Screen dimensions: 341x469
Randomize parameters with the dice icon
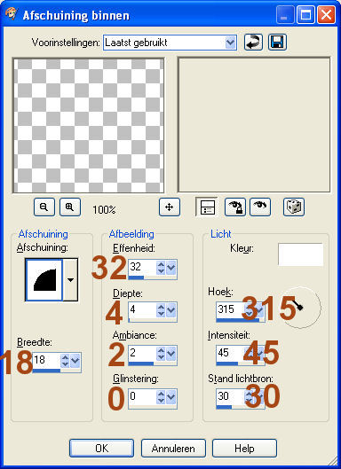(294, 207)
